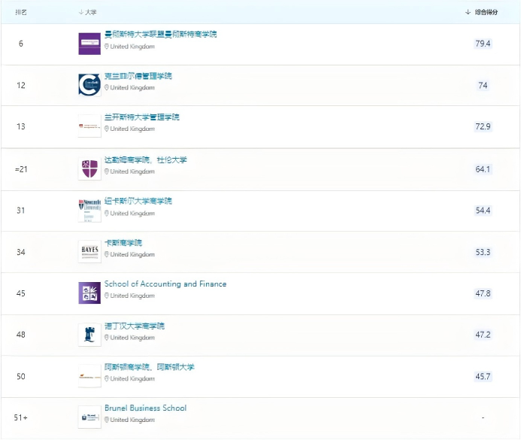Open 卡斯商学院 link
This screenshot has width=521, height=440.
[x=123, y=243]
